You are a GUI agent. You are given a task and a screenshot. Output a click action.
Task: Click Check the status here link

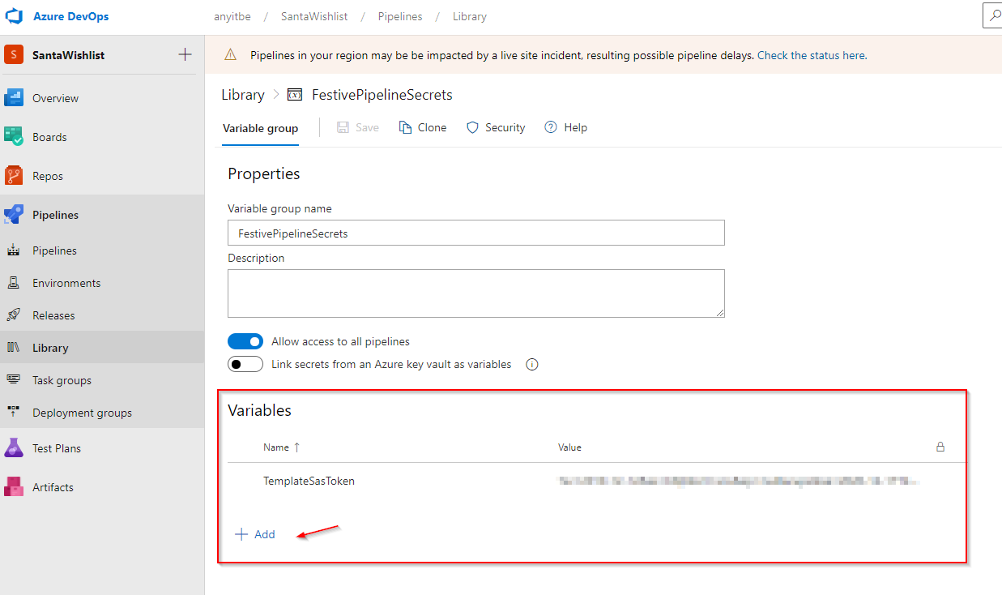click(x=812, y=56)
